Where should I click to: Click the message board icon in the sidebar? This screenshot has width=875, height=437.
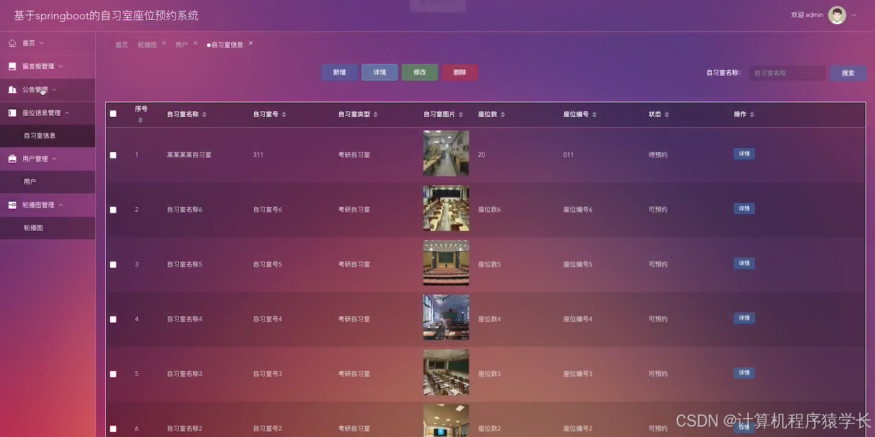13,66
